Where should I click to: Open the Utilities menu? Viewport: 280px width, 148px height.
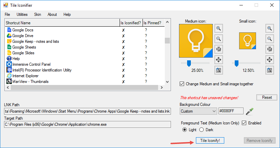pyautogui.click(x=22, y=14)
